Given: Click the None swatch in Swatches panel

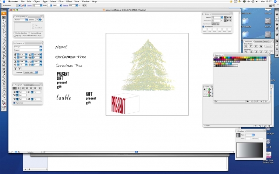Looking at the screenshot, I should (214, 58).
